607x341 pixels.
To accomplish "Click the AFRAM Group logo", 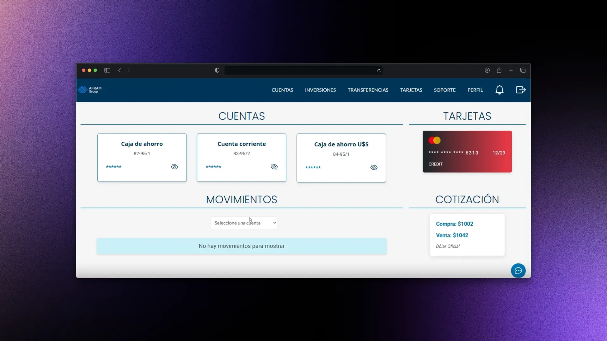I will [89, 90].
